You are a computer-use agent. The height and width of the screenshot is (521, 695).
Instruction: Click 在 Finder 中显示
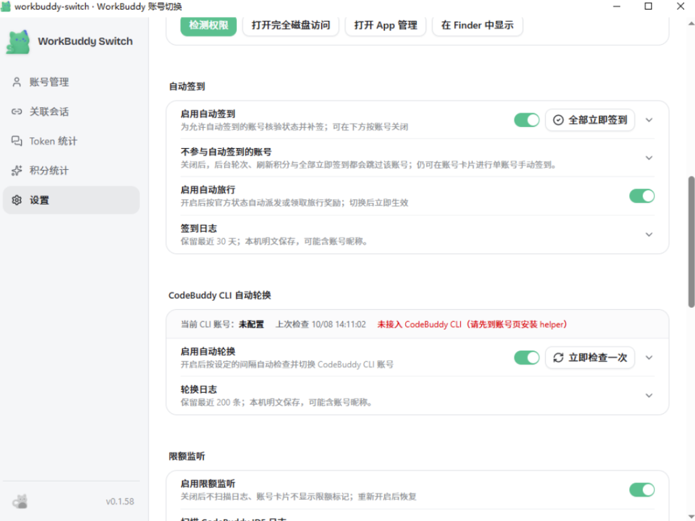click(477, 25)
